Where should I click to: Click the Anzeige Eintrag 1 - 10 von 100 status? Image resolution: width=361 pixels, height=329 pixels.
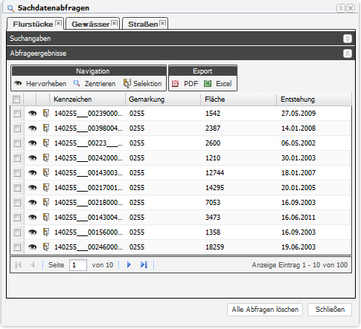(299, 265)
